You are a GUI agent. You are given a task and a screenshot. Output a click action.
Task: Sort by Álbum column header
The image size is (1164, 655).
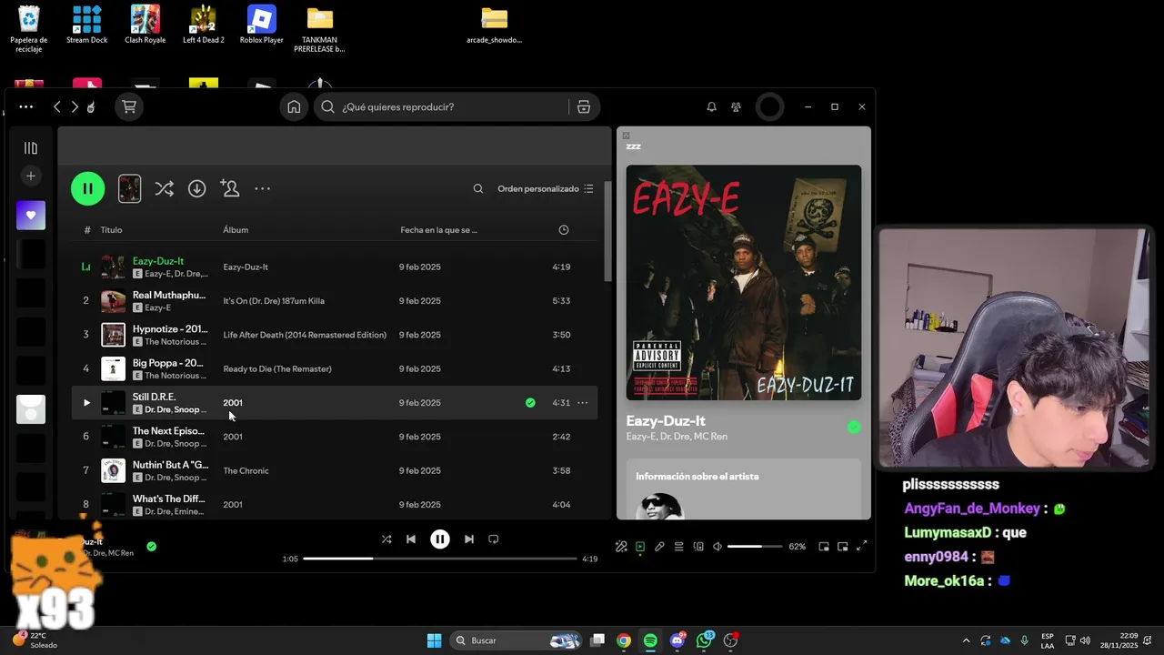[236, 230]
